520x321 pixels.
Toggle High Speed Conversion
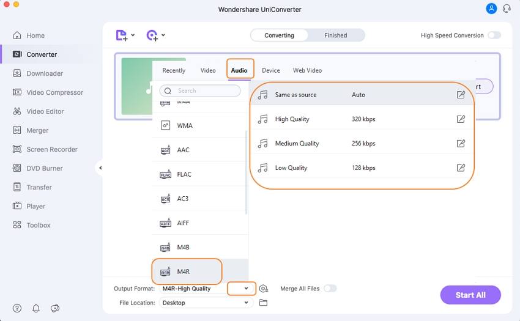click(494, 35)
